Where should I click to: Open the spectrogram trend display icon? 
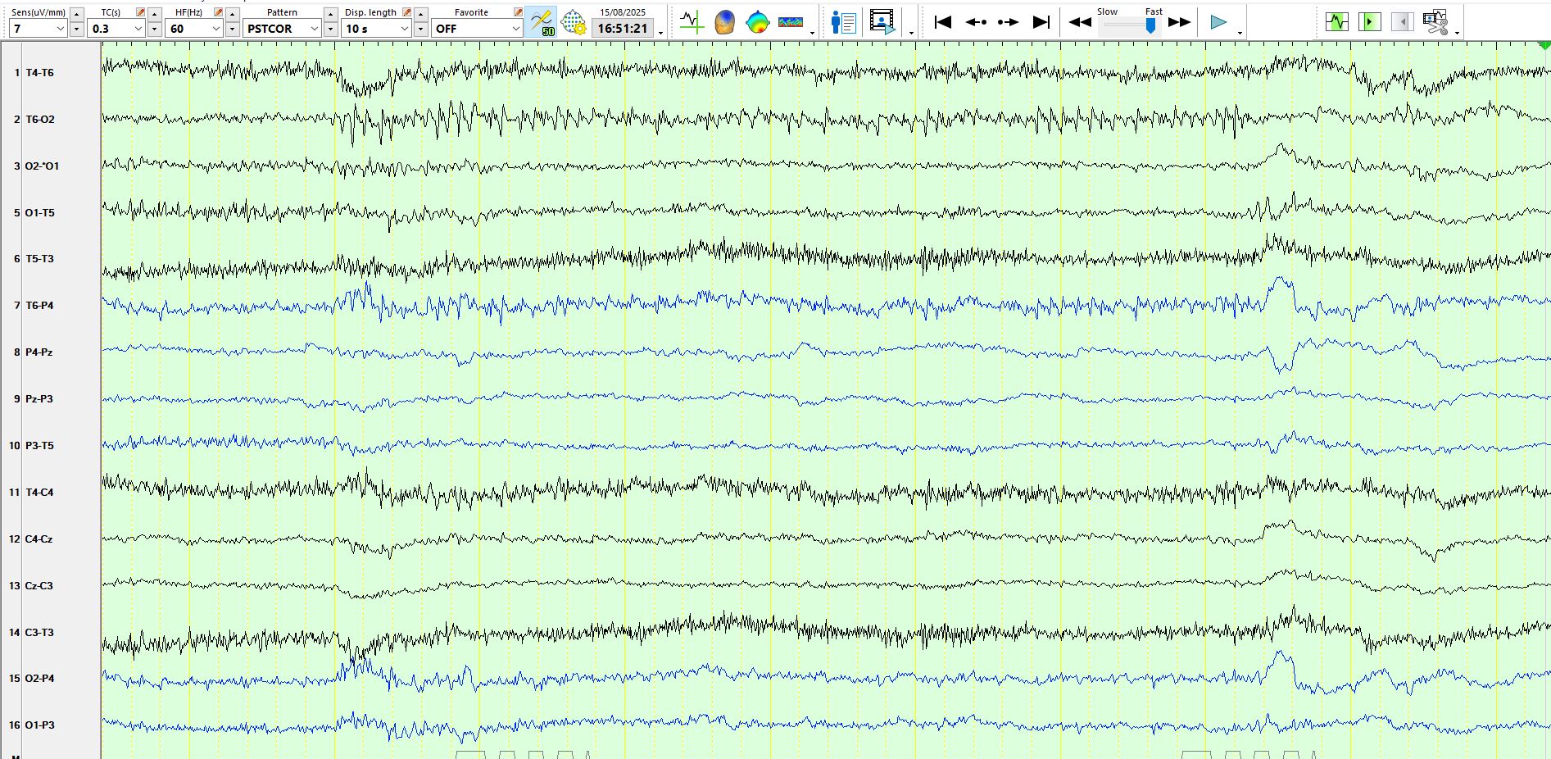tap(791, 22)
